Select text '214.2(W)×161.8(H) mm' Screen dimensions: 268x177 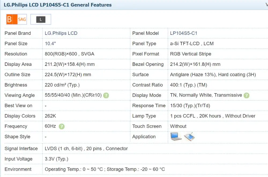[x=195, y=64]
